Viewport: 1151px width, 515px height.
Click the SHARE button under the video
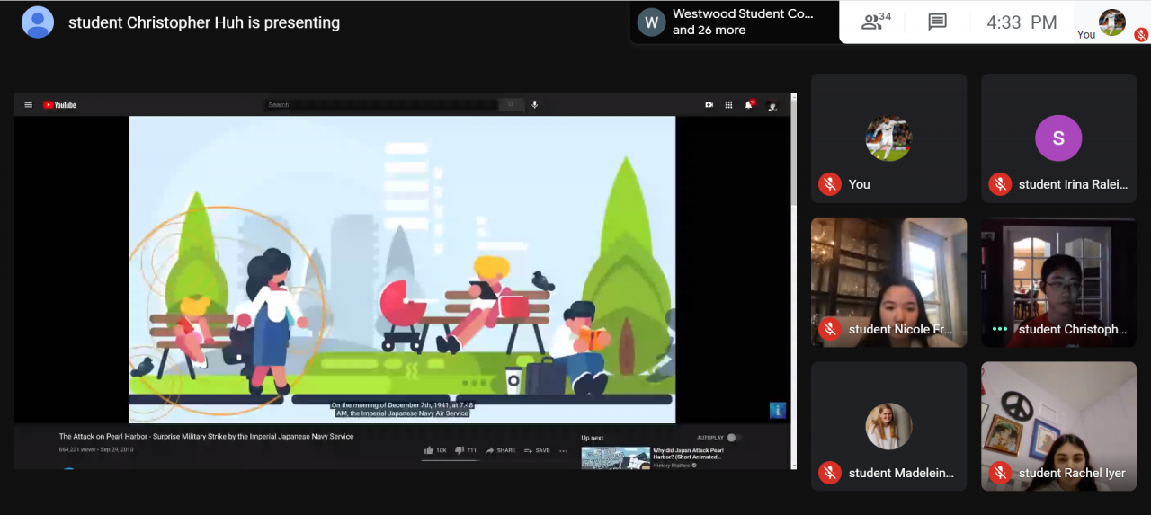[x=501, y=450]
